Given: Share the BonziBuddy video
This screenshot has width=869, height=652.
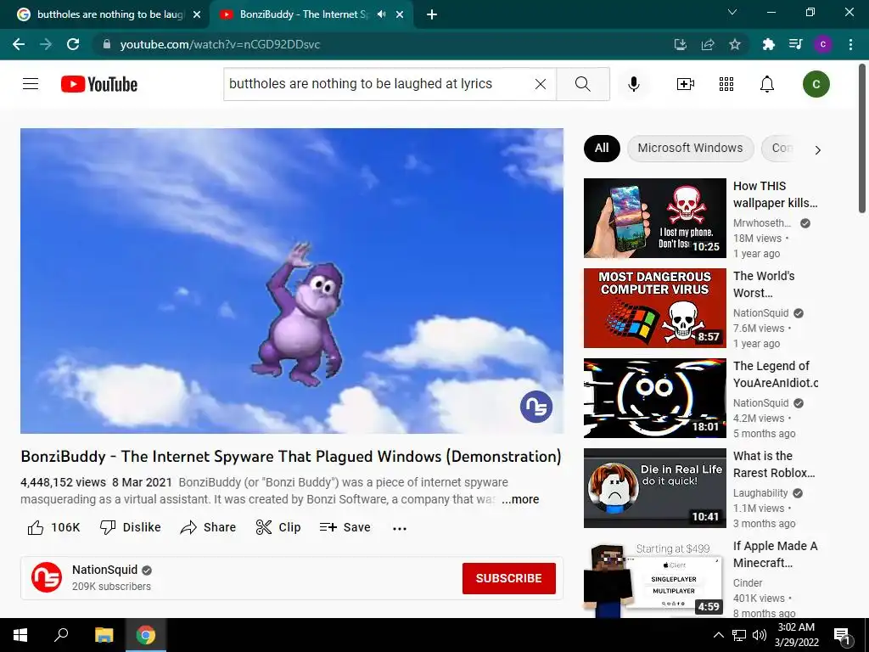Looking at the screenshot, I should (x=209, y=527).
